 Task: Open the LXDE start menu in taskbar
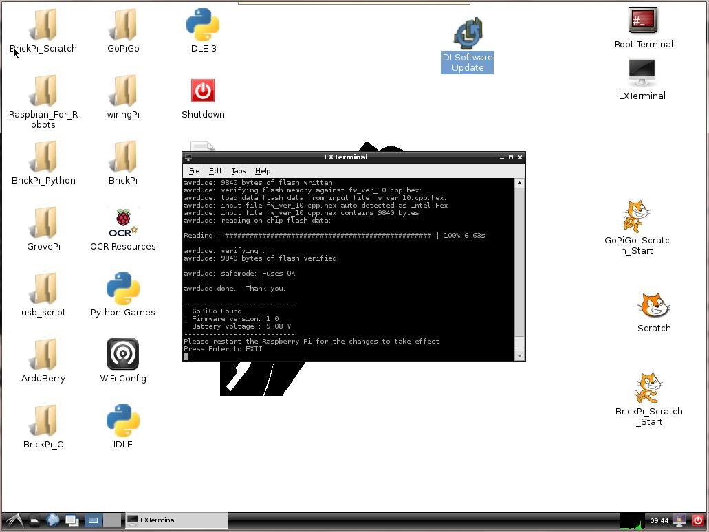click(x=14, y=521)
